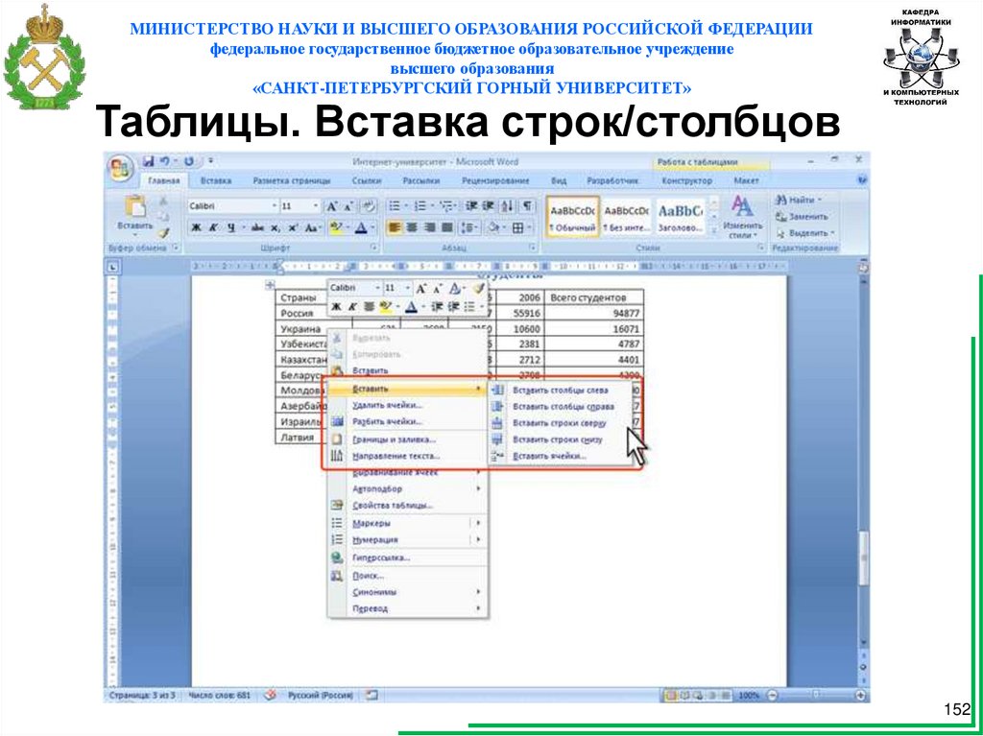
Task: Open bullets list dropdown in ribbon
Action: click(406, 205)
